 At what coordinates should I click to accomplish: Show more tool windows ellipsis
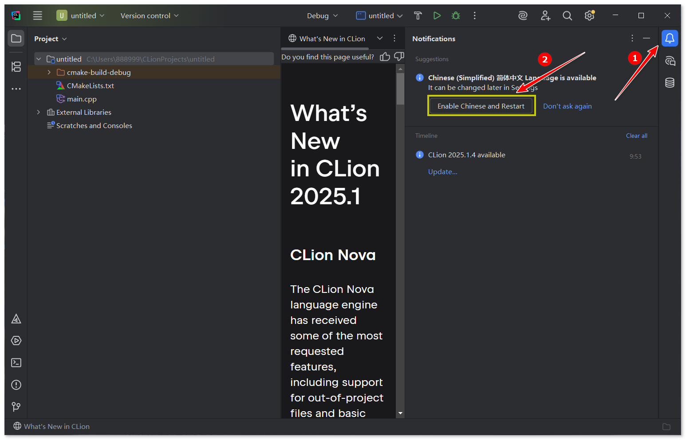click(x=16, y=89)
